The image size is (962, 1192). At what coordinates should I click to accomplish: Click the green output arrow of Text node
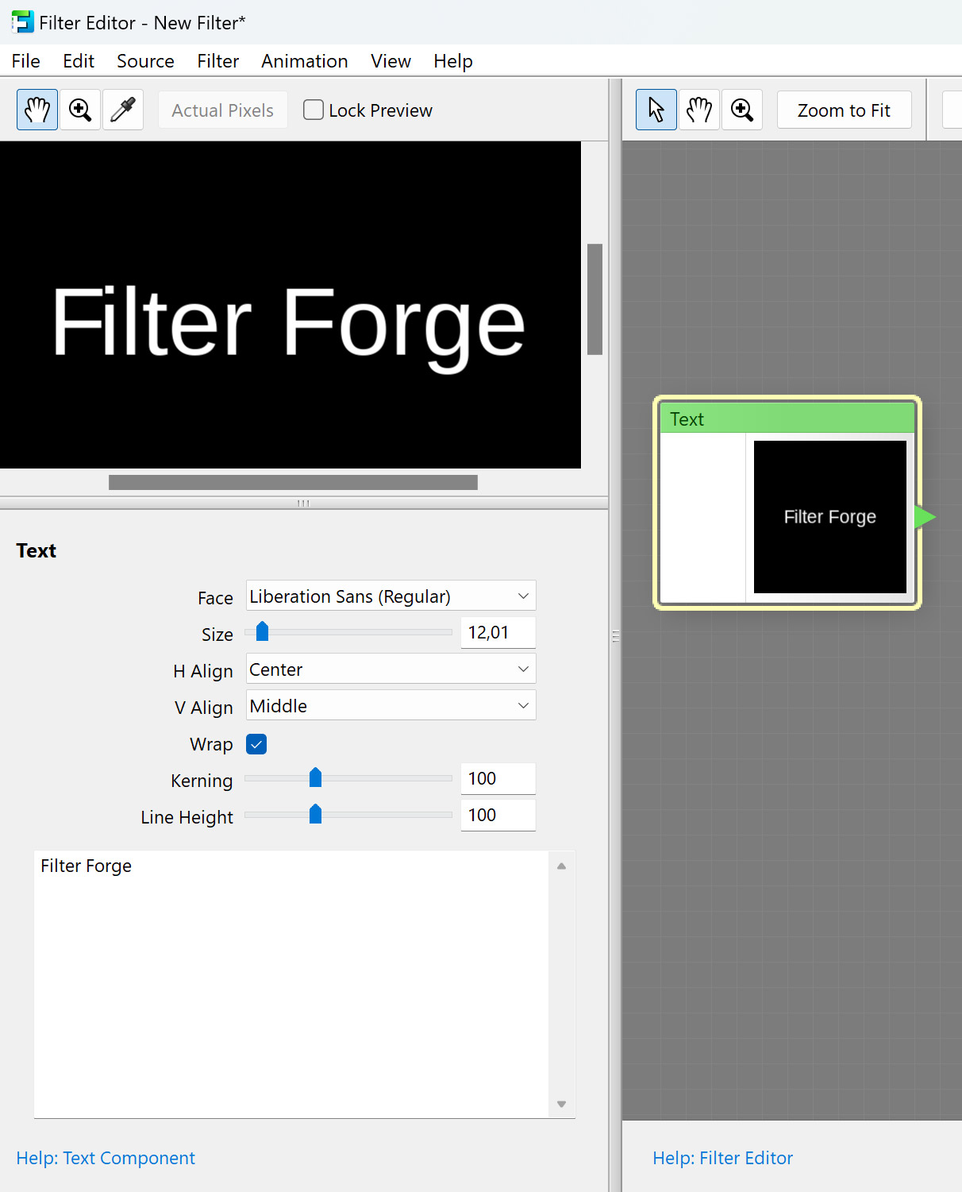pos(925,517)
